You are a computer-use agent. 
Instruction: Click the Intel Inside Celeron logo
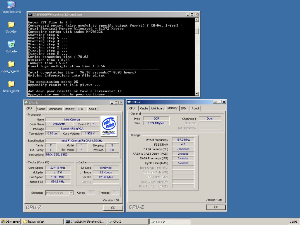tap(109, 126)
